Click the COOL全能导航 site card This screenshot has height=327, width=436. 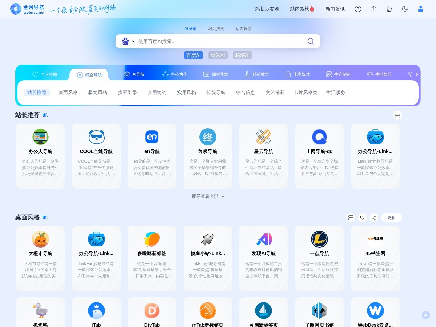96,156
